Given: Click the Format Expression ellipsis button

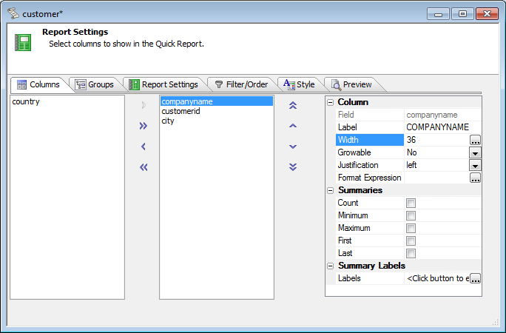Looking at the screenshot, I should (x=475, y=178).
